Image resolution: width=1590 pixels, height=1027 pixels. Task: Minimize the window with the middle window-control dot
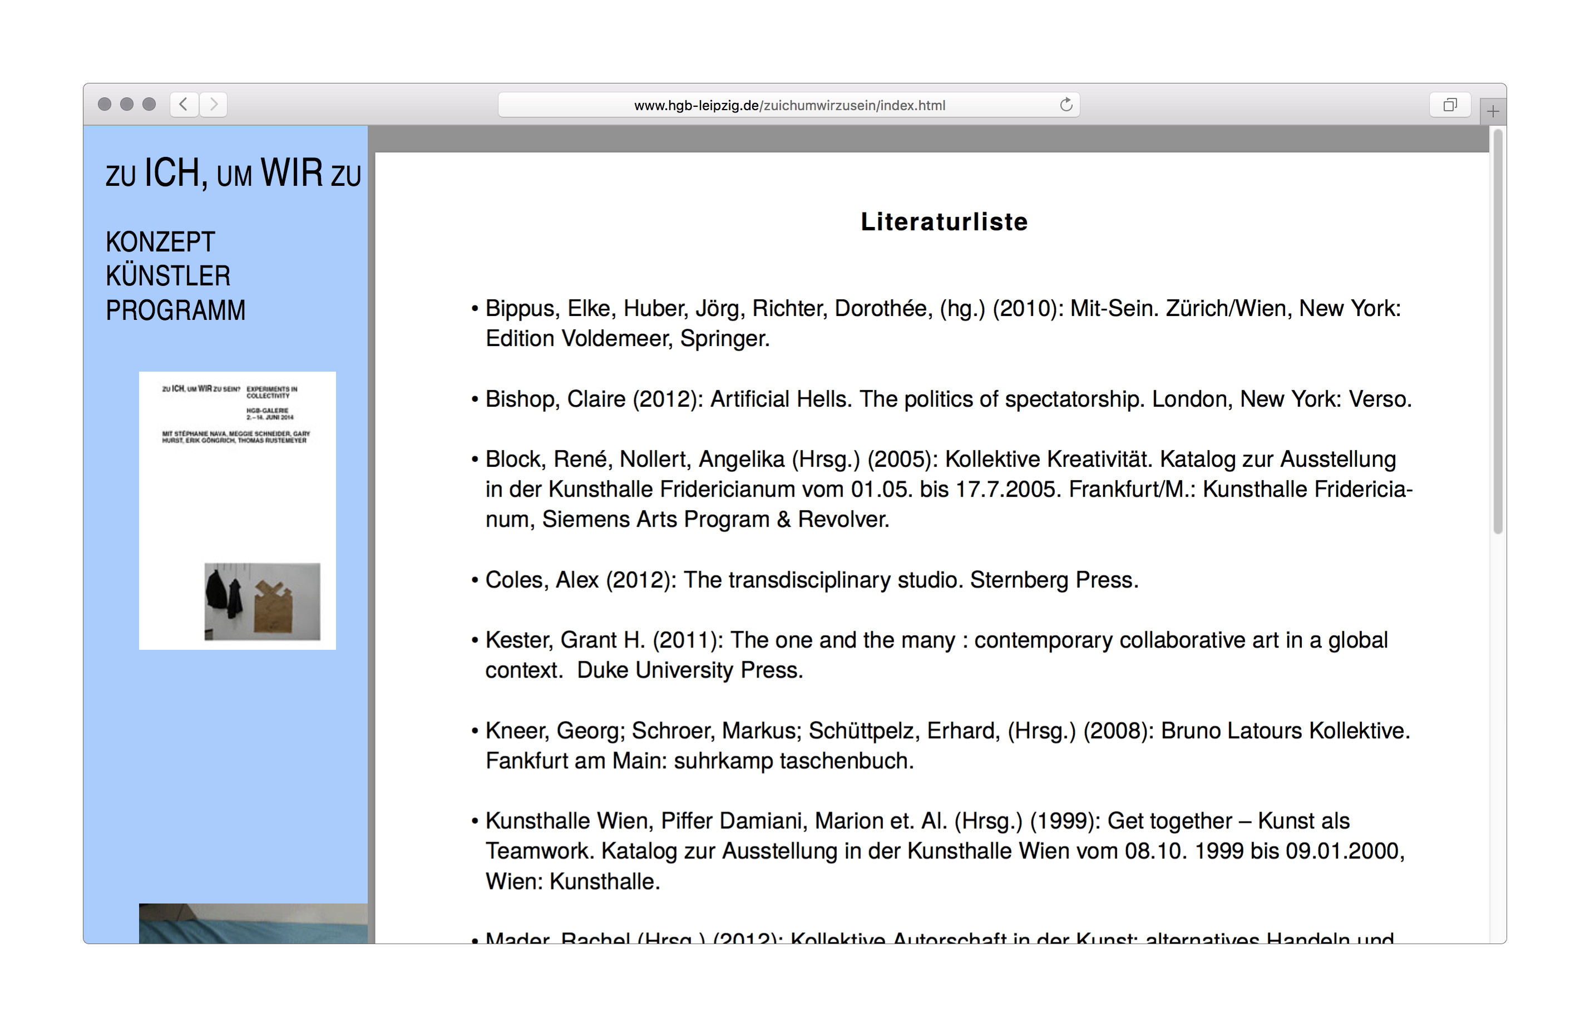point(127,104)
